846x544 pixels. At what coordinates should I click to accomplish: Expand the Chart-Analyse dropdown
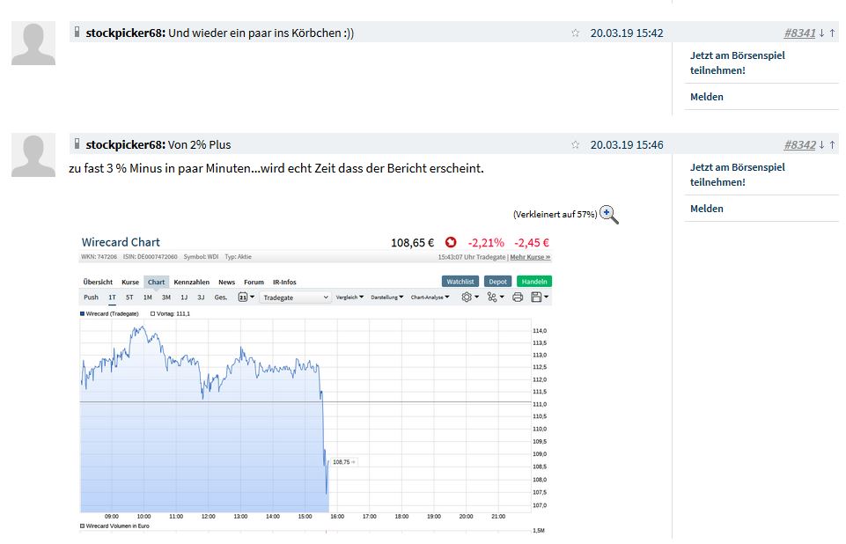[x=429, y=298]
